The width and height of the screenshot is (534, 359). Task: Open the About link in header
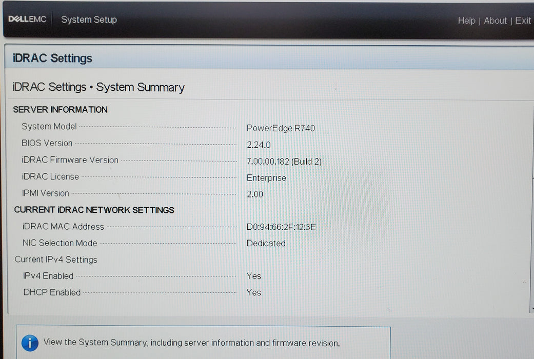pyautogui.click(x=495, y=21)
